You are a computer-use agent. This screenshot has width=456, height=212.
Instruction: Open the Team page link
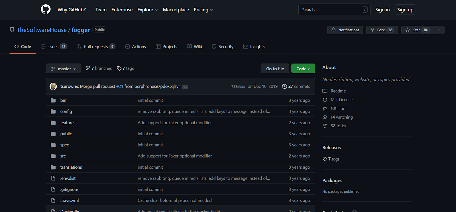coord(101,10)
